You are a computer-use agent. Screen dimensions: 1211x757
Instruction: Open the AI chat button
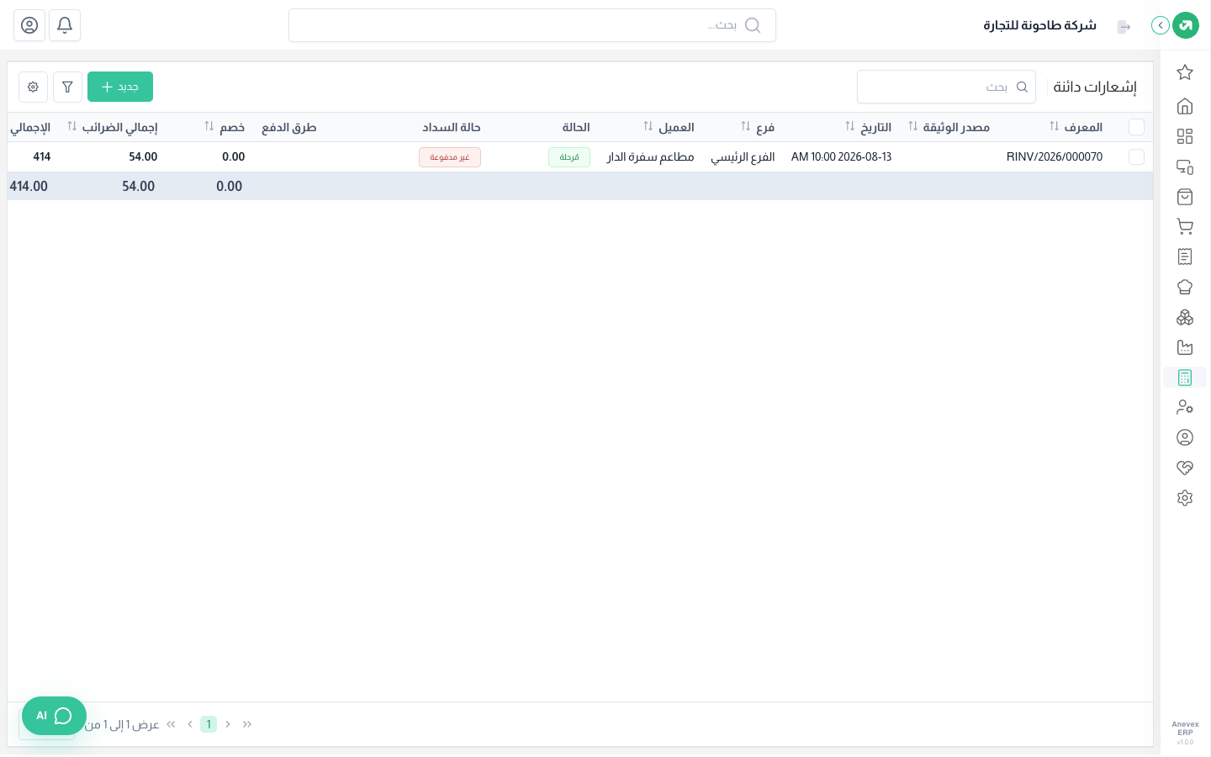pos(54,716)
